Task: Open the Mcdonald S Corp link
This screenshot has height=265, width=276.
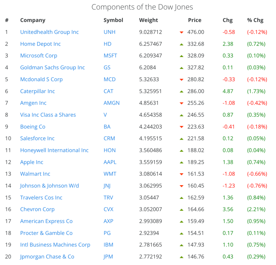Action: tap(41, 79)
